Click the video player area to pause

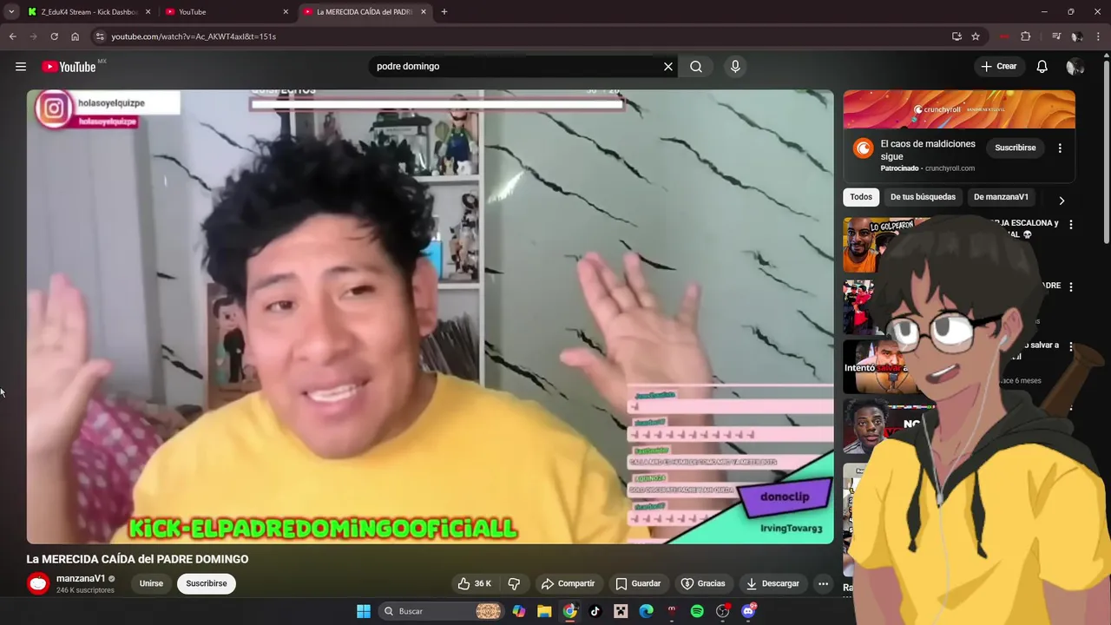click(430, 317)
